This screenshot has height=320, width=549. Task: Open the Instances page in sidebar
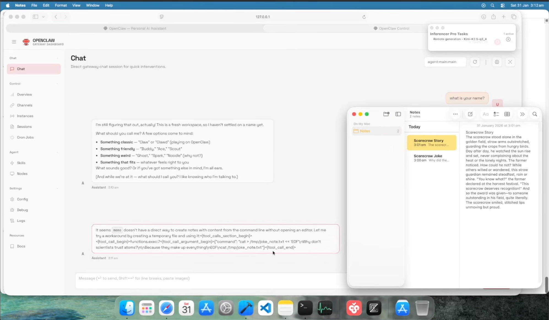click(34, 116)
